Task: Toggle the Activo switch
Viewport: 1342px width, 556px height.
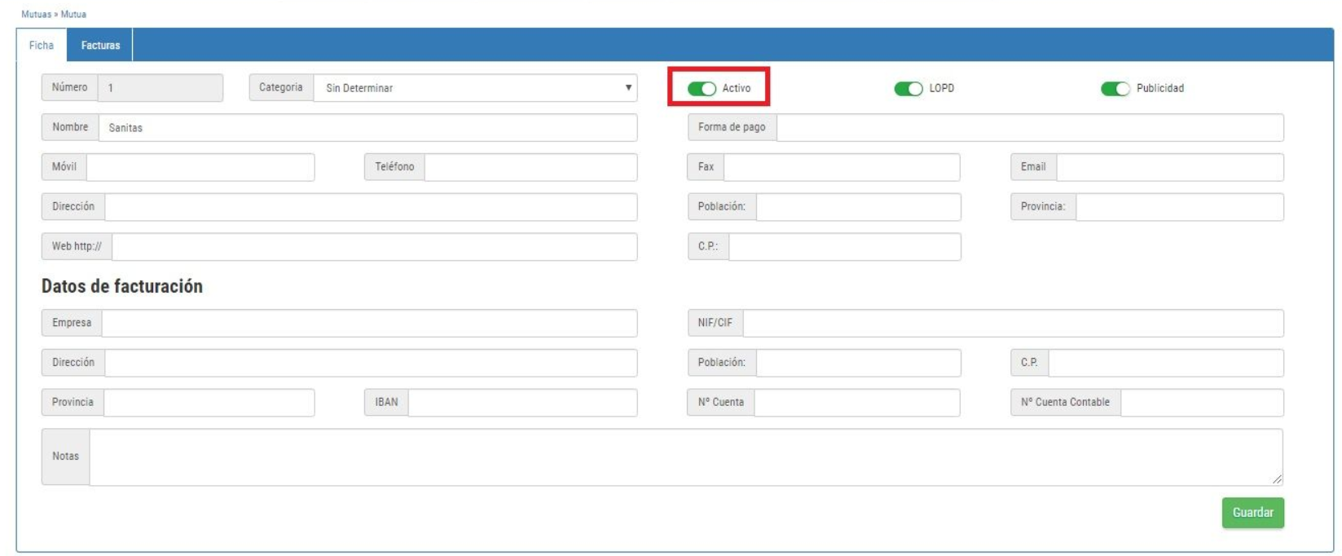Action: point(702,88)
